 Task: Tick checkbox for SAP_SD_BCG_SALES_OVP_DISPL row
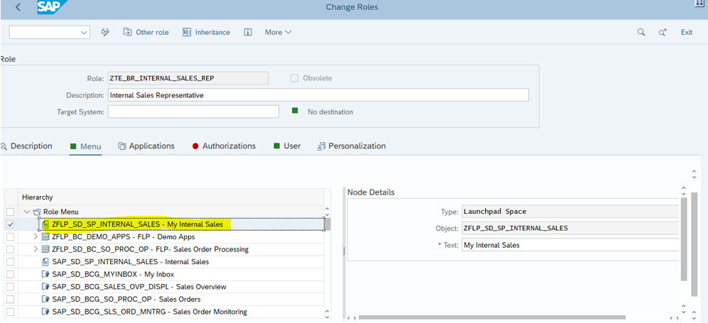pos(10,287)
